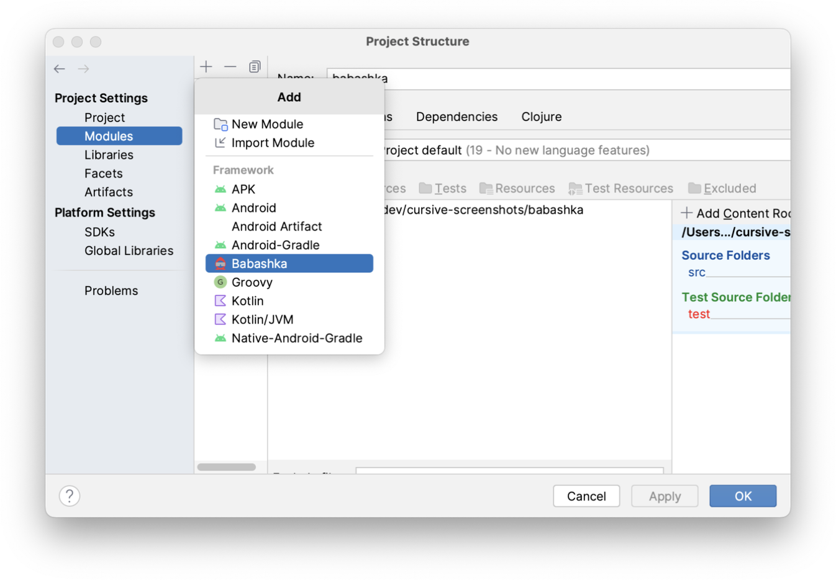Go forward with the right arrow

83,69
